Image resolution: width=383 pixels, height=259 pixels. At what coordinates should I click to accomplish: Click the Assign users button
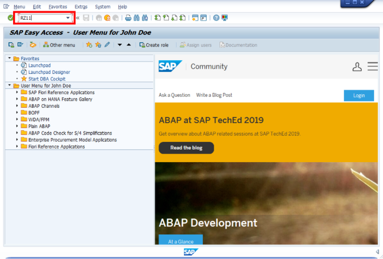click(196, 45)
